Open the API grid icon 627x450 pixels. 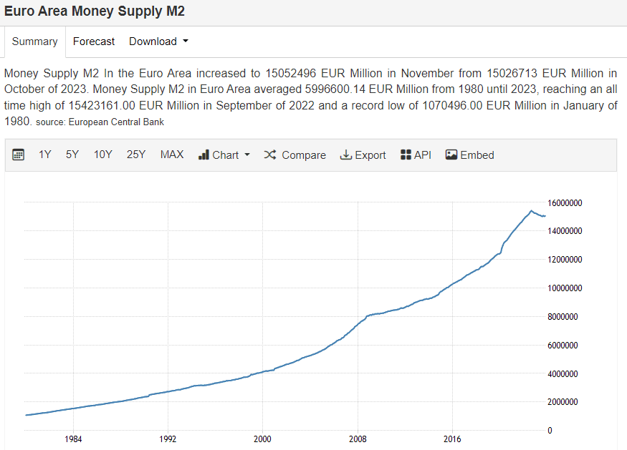(406, 155)
